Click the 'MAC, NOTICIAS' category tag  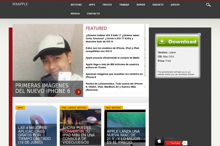[x=113, y=108]
